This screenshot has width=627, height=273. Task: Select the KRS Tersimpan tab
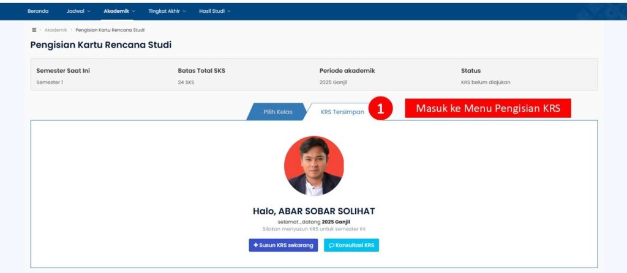pos(342,112)
